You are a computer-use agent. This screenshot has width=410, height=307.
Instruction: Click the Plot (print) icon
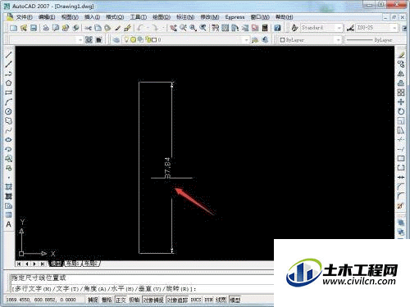coord(46,28)
